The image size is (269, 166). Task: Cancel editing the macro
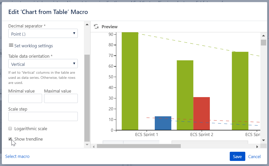(x=254, y=157)
